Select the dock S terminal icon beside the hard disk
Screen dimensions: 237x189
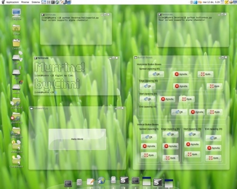(x=124, y=180)
